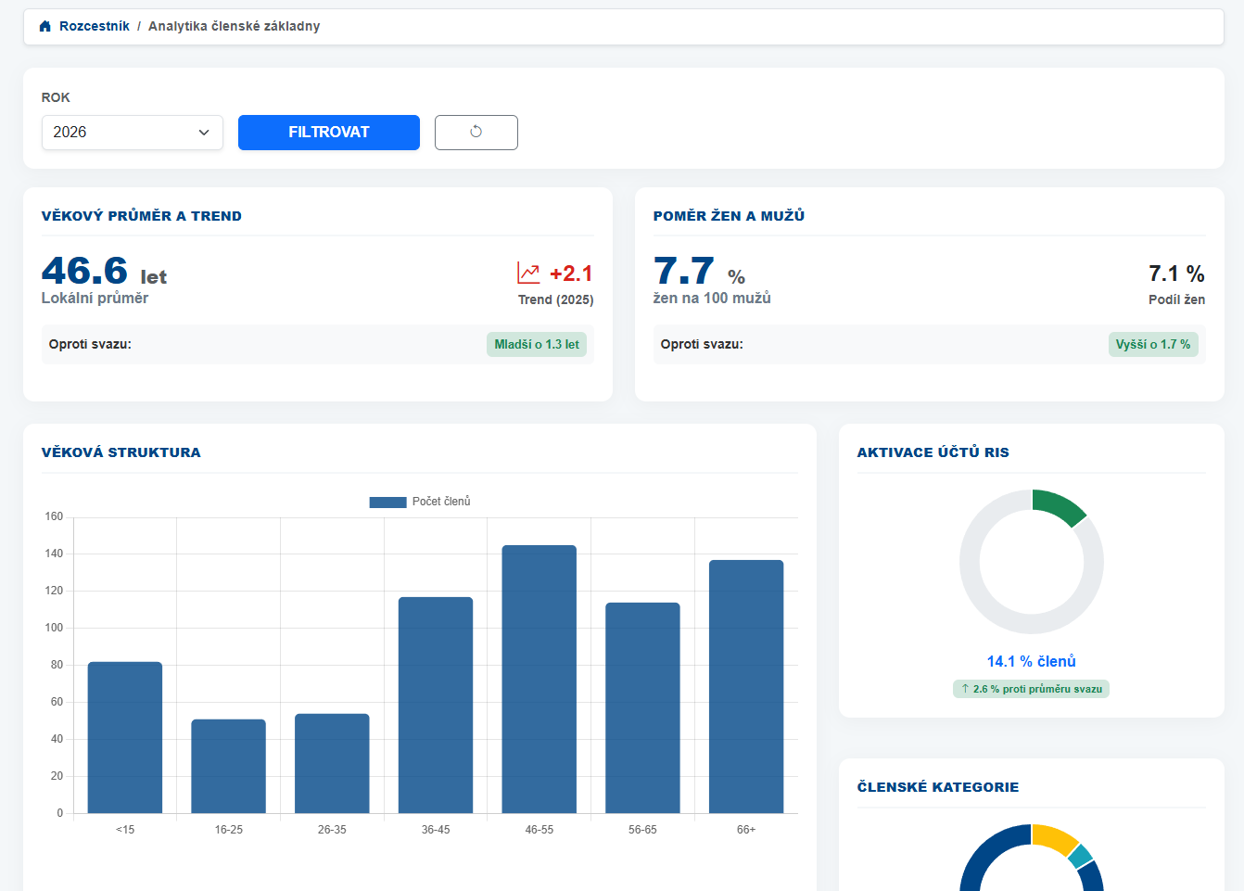
Task: Click the 66+ age group bar
Action: [746, 686]
